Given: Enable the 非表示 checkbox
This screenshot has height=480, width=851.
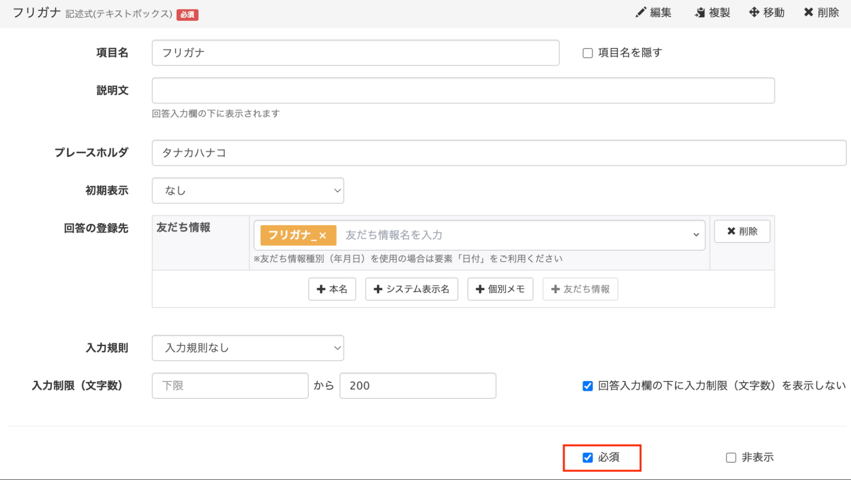Looking at the screenshot, I should tap(731, 457).
